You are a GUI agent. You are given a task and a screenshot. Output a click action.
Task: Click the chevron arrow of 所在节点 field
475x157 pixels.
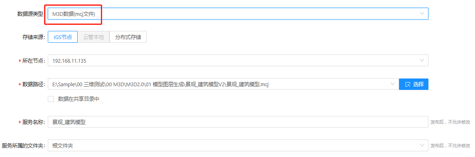tap(422, 60)
